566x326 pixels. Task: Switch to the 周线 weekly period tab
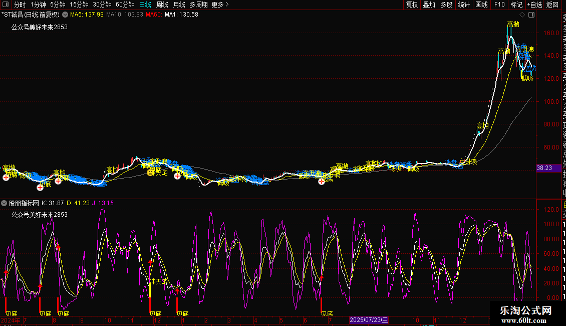(x=162, y=5)
